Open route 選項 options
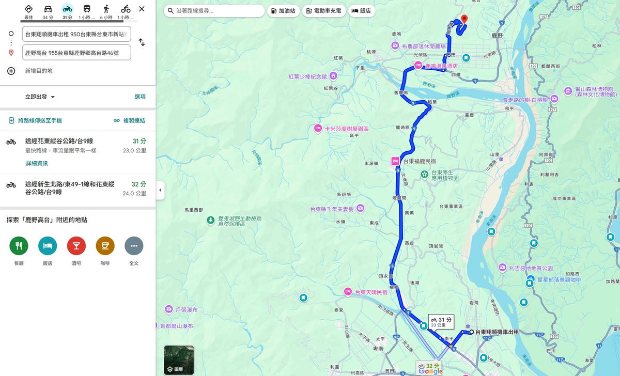 [140, 97]
